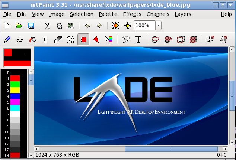This screenshot has width=236, height=160.
Task: Open the View menu
Action: click(x=38, y=14)
